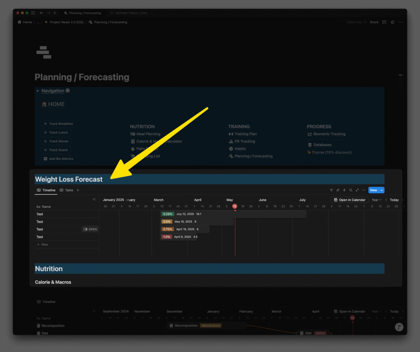420x352 pixels.
Task: Open automations via the lightning bolt icon
Action: click(x=345, y=190)
